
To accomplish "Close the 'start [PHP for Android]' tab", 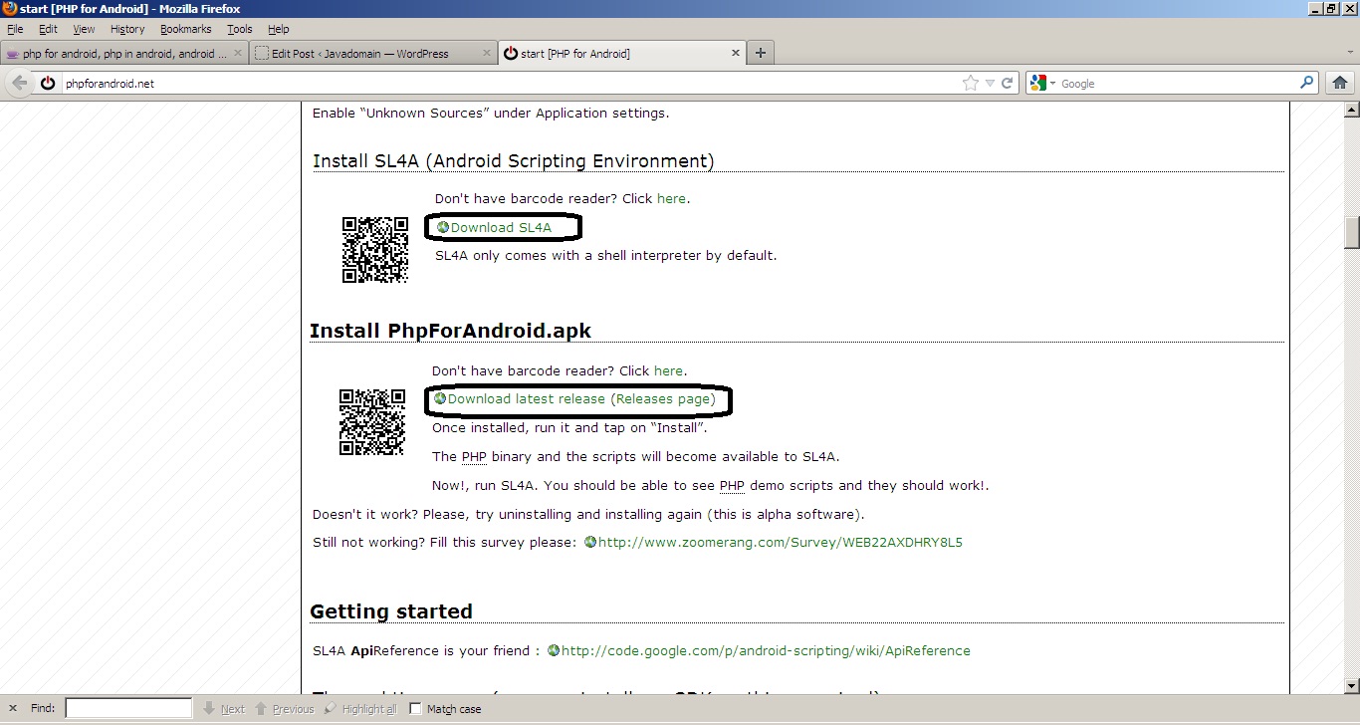I will (x=737, y=54).
